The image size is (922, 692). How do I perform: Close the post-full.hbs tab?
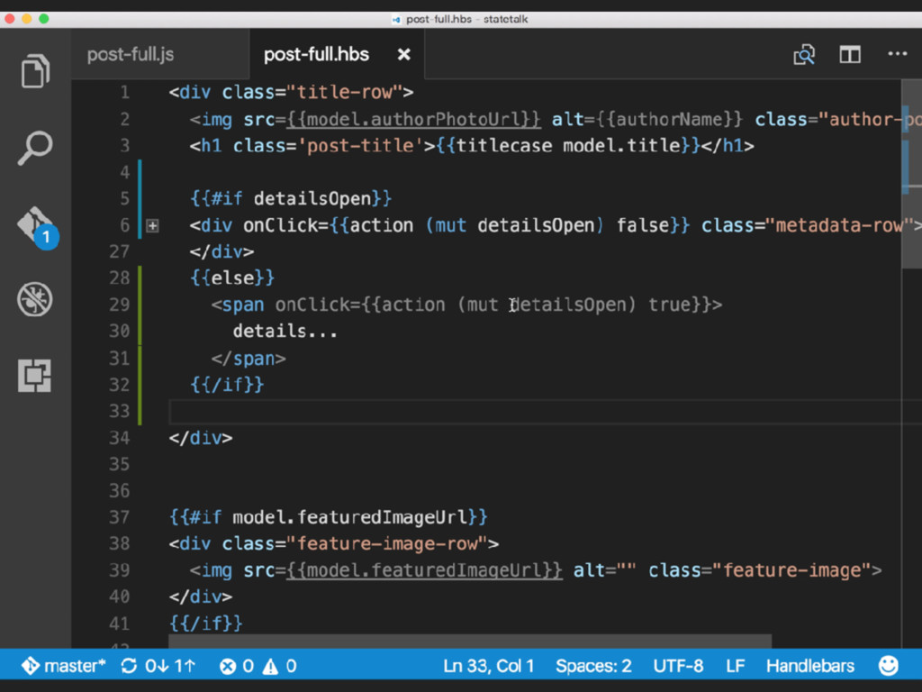pyautogui.click(x=403, y=55)
